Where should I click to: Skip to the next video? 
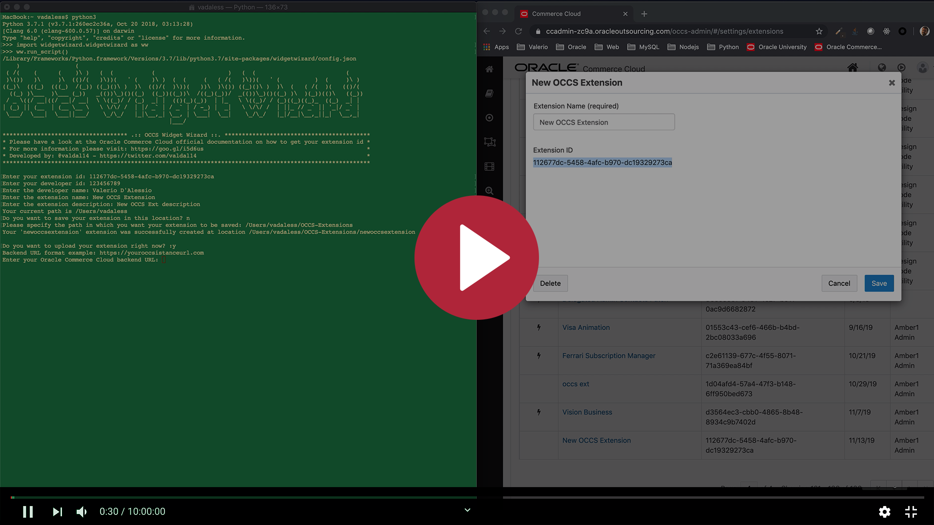[57, 511]
